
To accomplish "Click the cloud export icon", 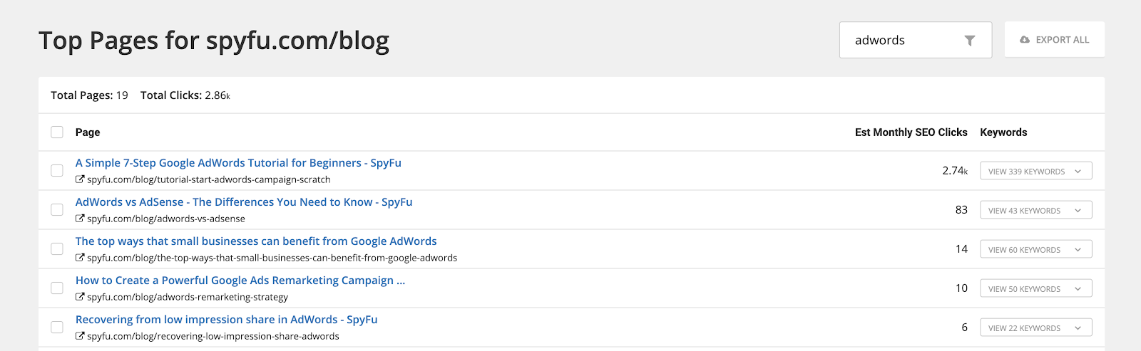I will click(x=1025, y=40).
